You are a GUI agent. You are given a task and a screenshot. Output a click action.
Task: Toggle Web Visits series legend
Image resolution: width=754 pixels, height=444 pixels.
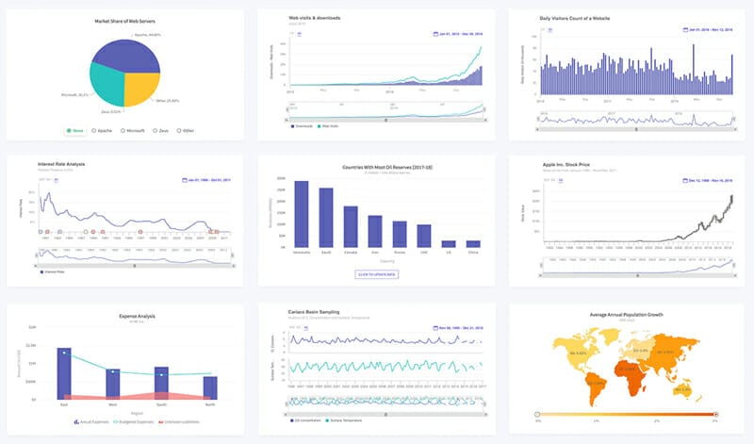pyautogui.click(x=328, y=126)
